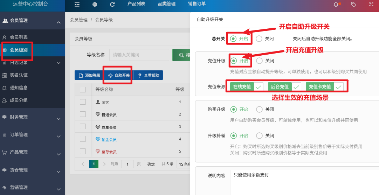Click the 货仓管理 sidebar icon
Screen dimensions: 379x195
[x=4, y=170]
